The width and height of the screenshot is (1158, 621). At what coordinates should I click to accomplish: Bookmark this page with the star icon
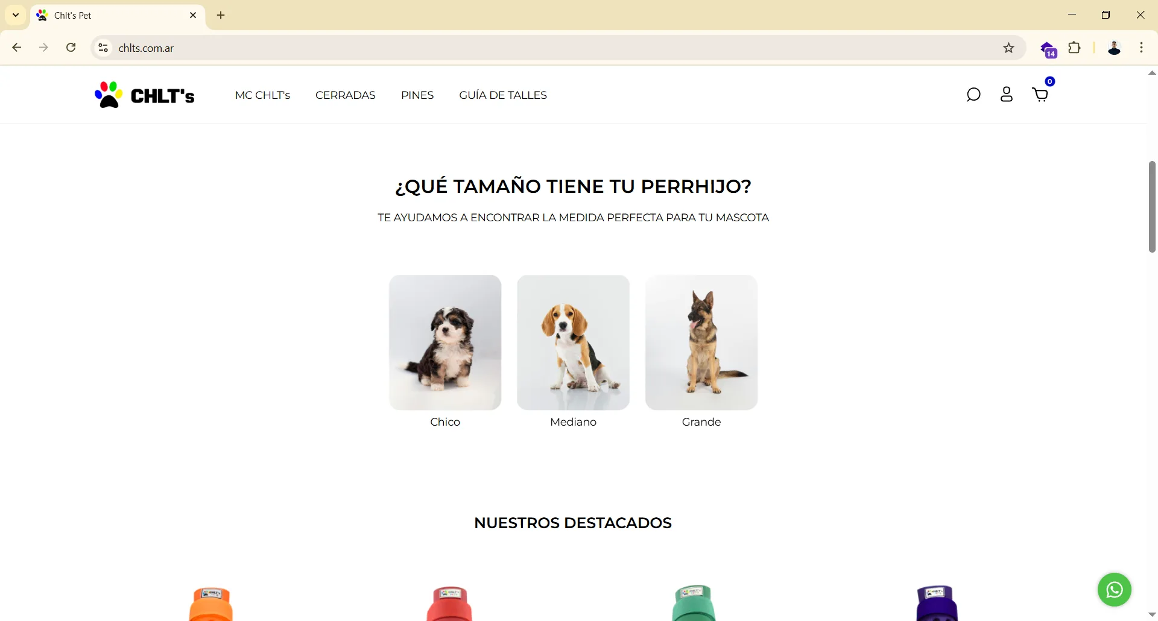pyautogui.click(x=1009, y=48)
